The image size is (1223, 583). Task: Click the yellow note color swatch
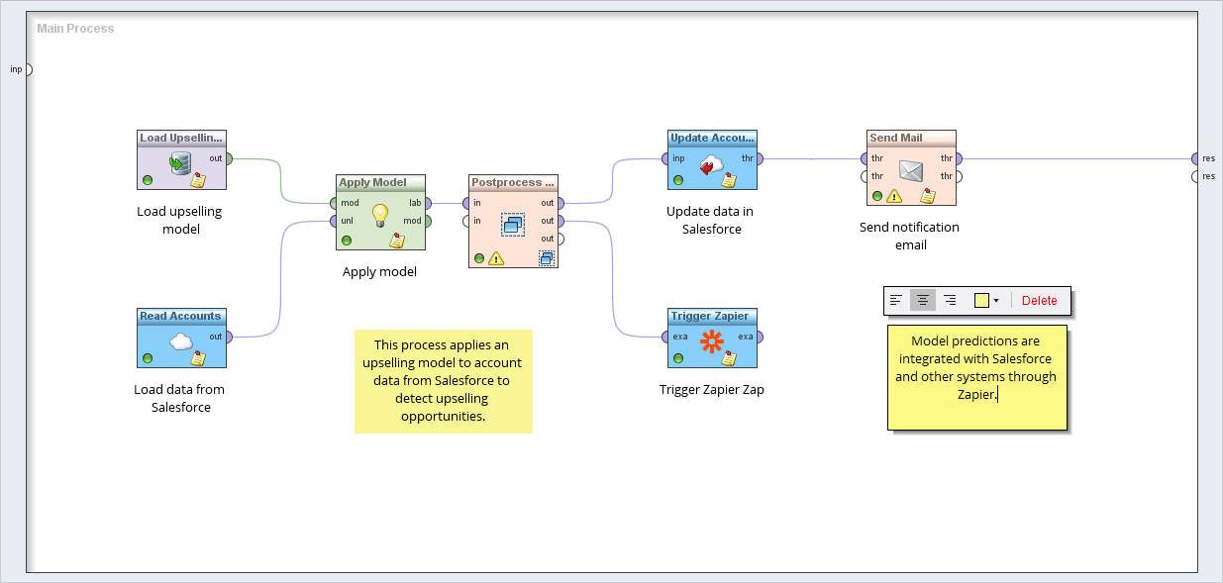click(x=981, y=301)
